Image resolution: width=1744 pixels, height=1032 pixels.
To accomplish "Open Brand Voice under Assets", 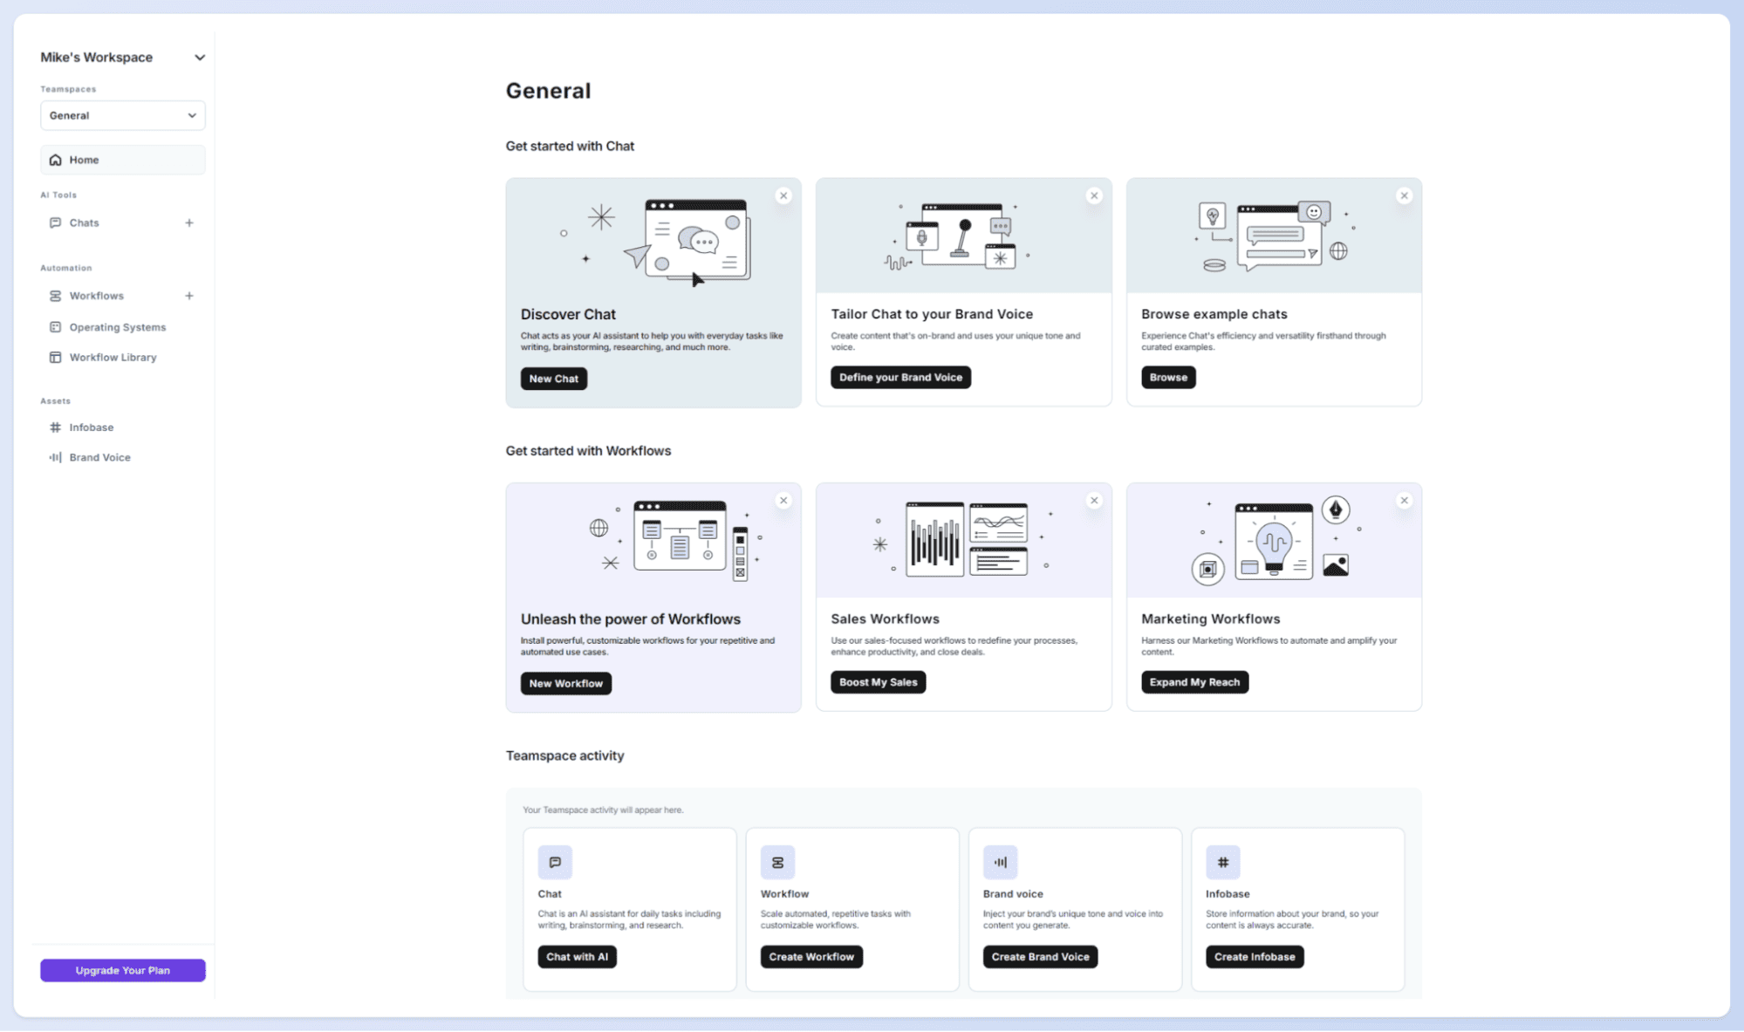I will pyautogui.click(x=99, y=457).
